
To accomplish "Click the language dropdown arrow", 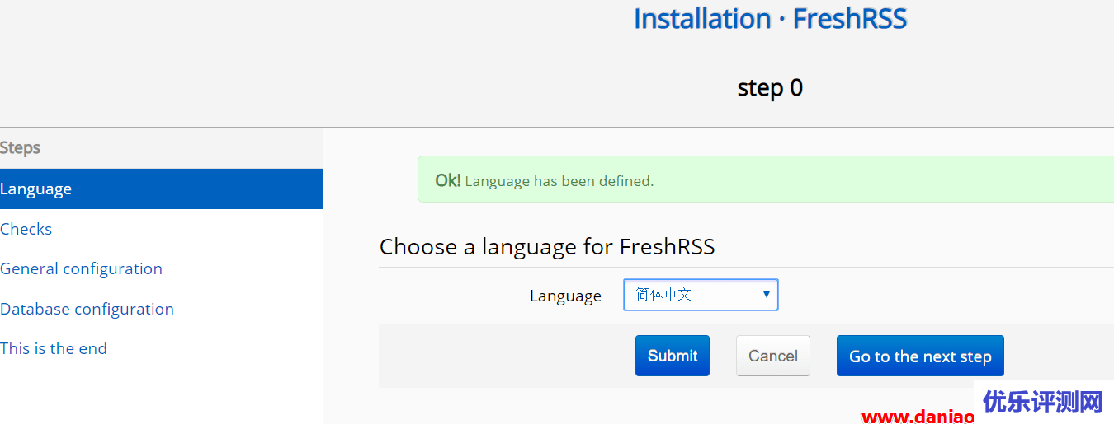I will pos(767,295).
